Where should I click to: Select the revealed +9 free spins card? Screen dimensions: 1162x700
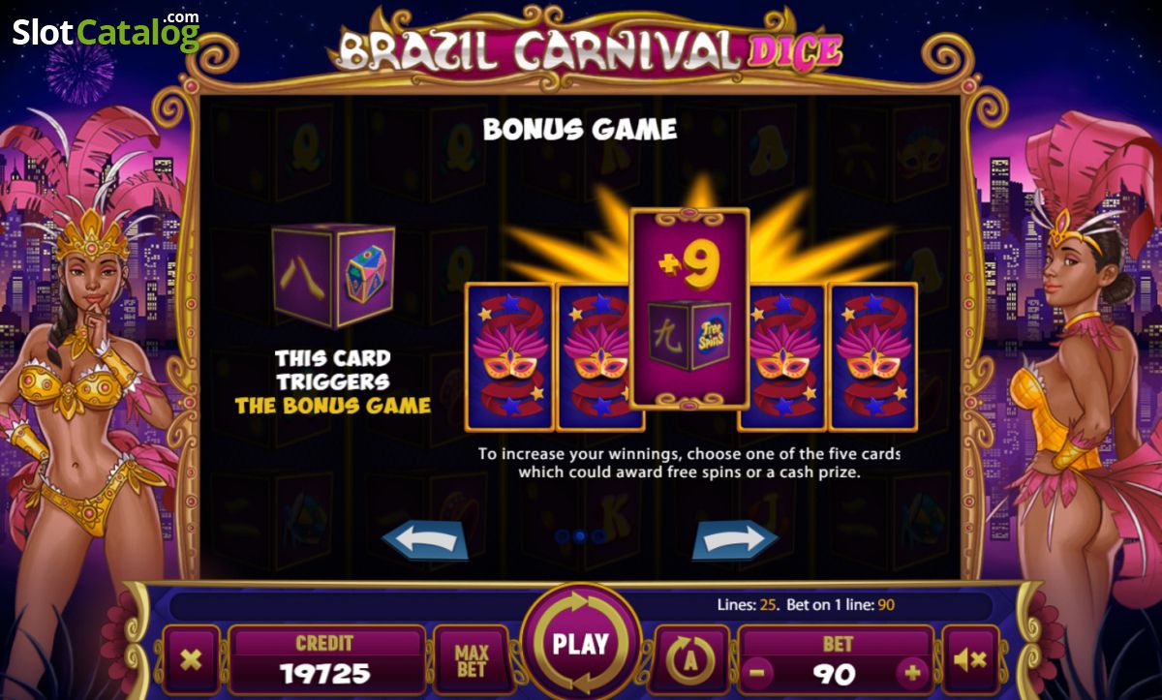click(x=689, y=308)
